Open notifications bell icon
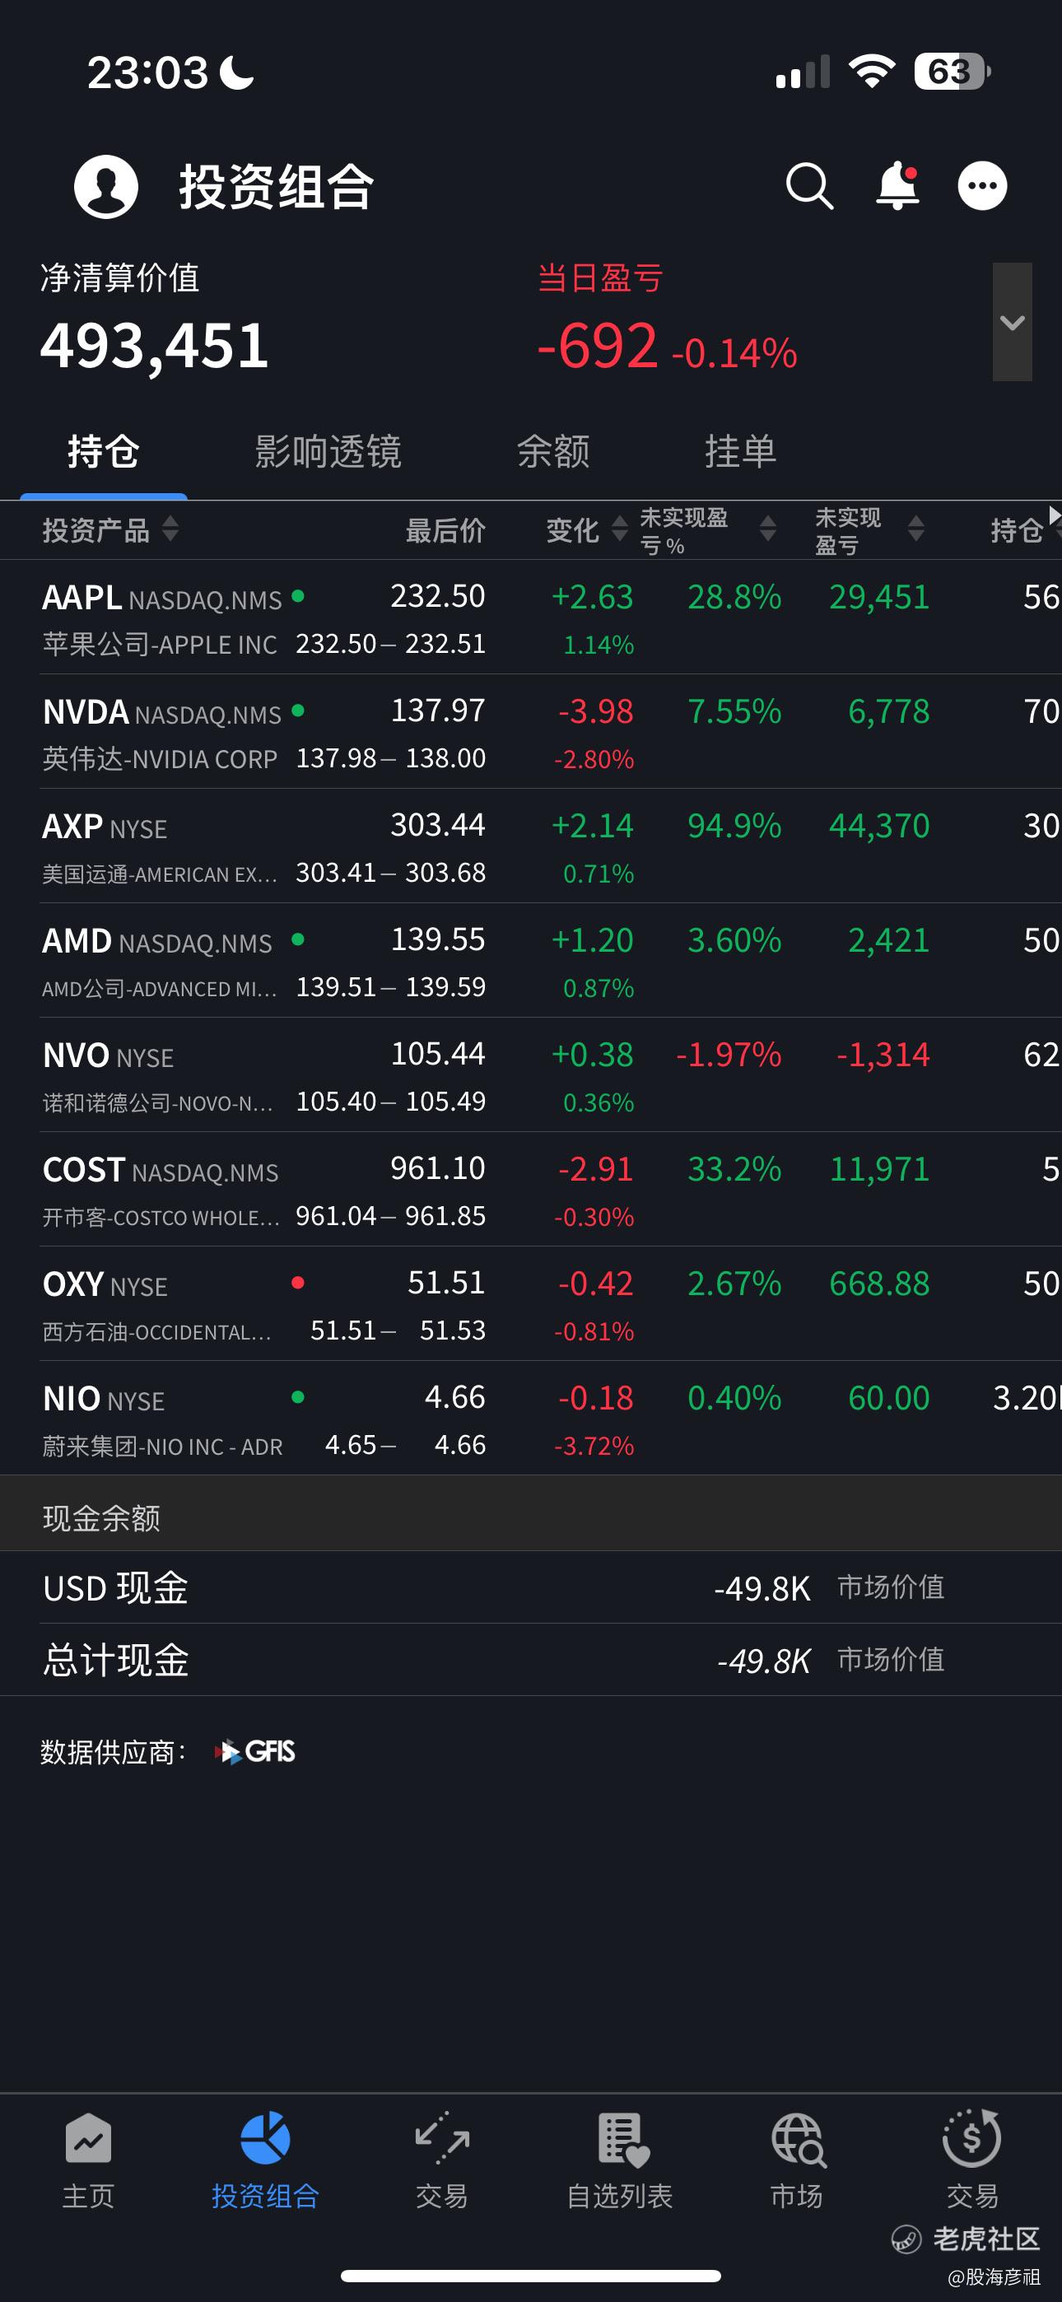1062x2302 pixels. click(x=897, y=187)
